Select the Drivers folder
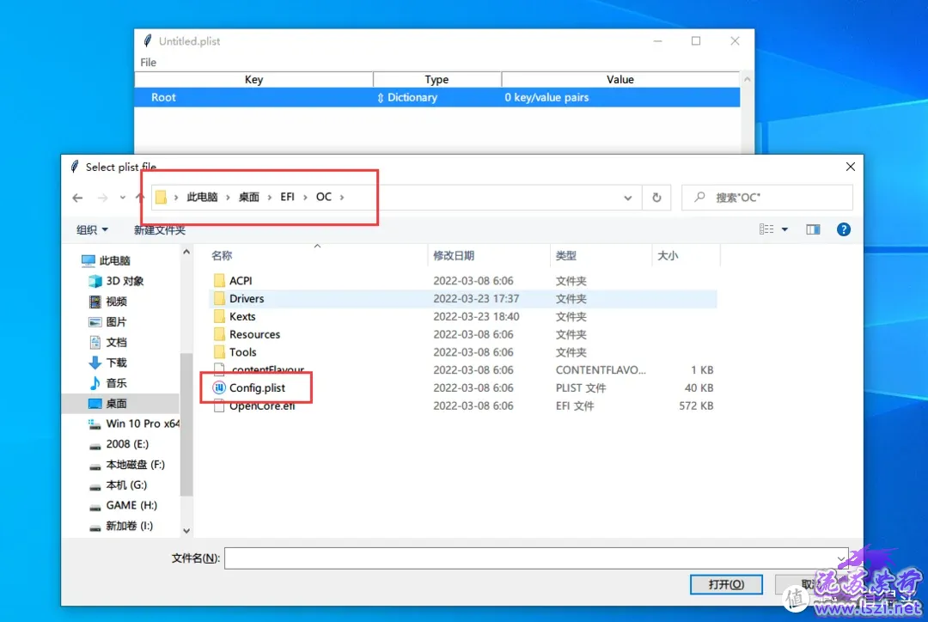928x622 pixels. tap(247, 299)
